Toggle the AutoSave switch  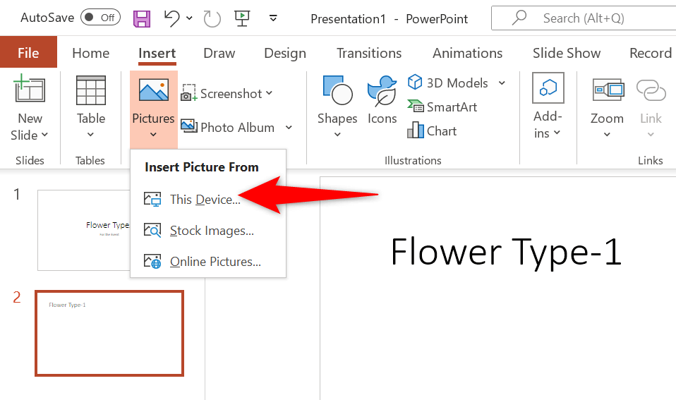point(100,18)
